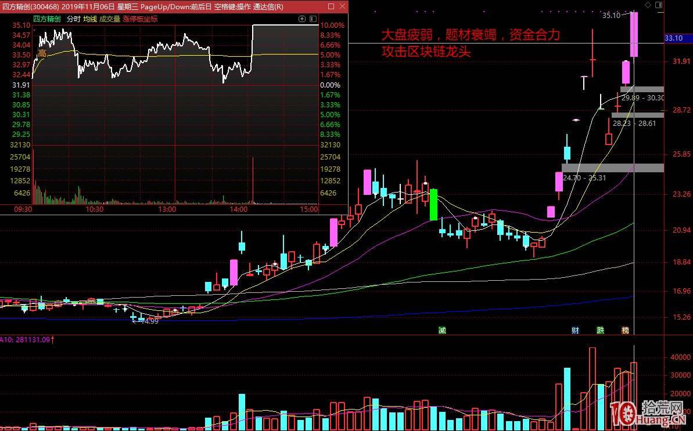Click the tallest red volume bar

coord(593,388)
